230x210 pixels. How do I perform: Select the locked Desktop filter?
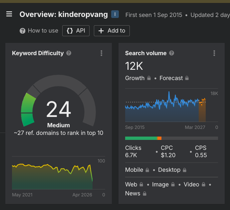pyautogui.click(x=169, y=170)
